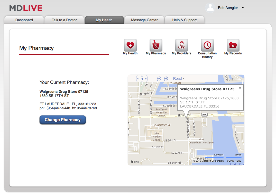Viewport: 276px width, 196px height.
Task: Open the Road map type dropdown
Action: pyautogui.click(x=179, y=79)
